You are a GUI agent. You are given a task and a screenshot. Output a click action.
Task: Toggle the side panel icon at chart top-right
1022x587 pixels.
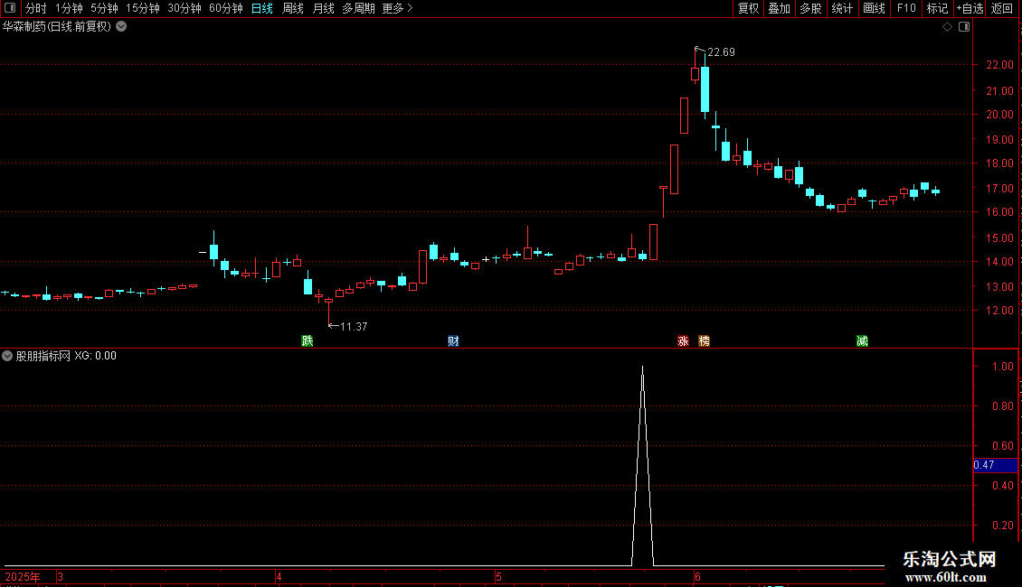click(964, 27)
